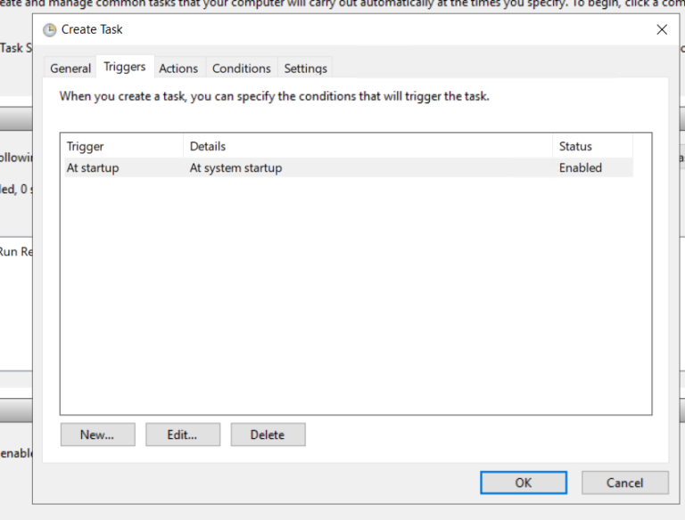Image resolution: width=685 pixels, height=520 pixels.
Task: Open the Settings tab
Action: click(305, 68)
